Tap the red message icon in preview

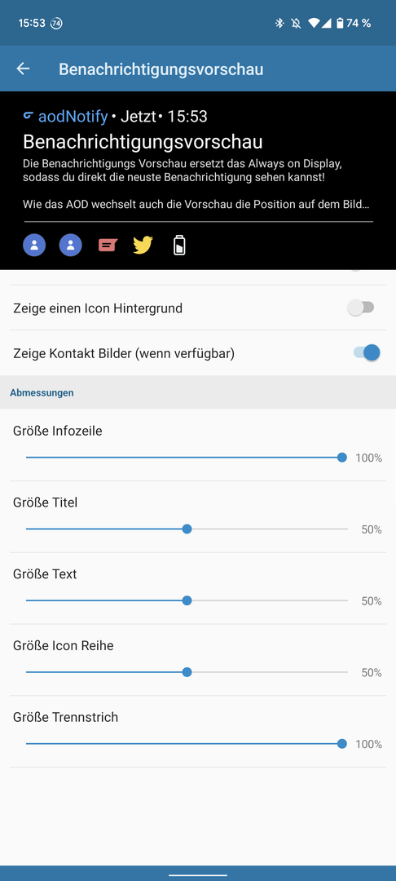[x=108, y=245]
